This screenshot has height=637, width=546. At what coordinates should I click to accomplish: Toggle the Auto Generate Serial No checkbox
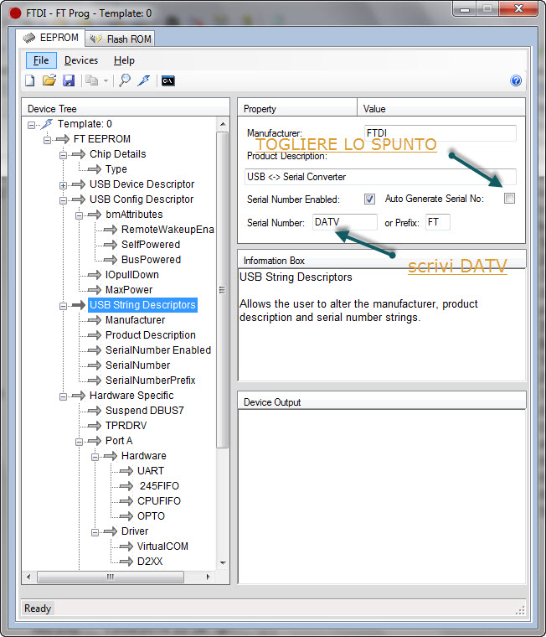(x=509, y=199)
